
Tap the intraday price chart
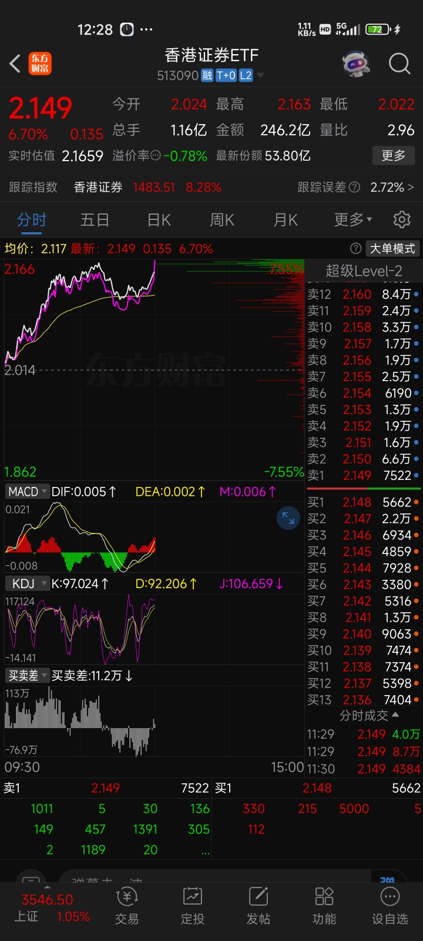click(x=154, y=370)
